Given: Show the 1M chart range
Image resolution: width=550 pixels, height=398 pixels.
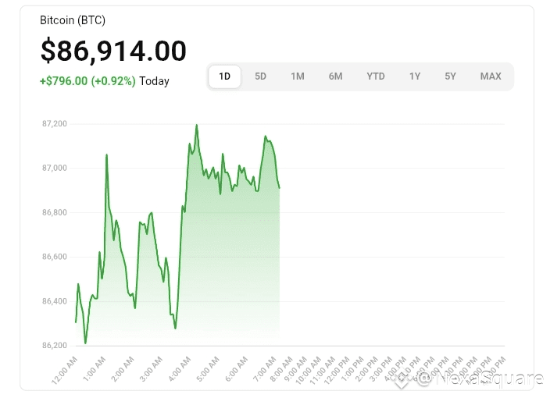Looking at the screenshot, I should [x=298, y=76].
